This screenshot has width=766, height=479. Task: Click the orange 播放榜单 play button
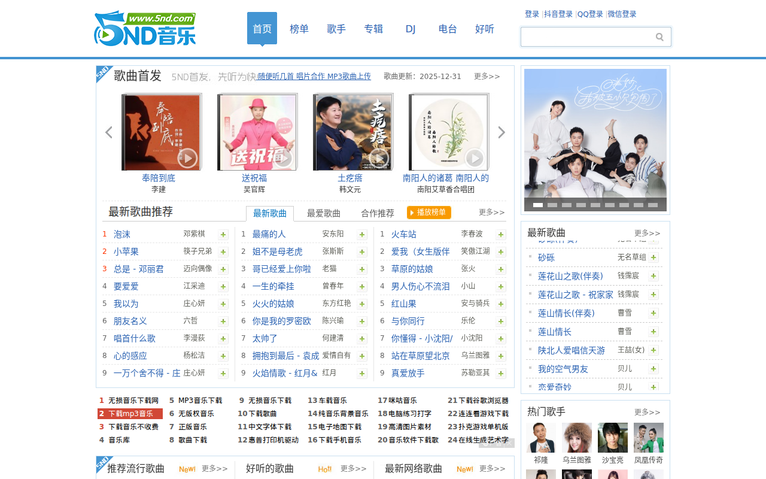pyautogui.click(x=429, y=212)
